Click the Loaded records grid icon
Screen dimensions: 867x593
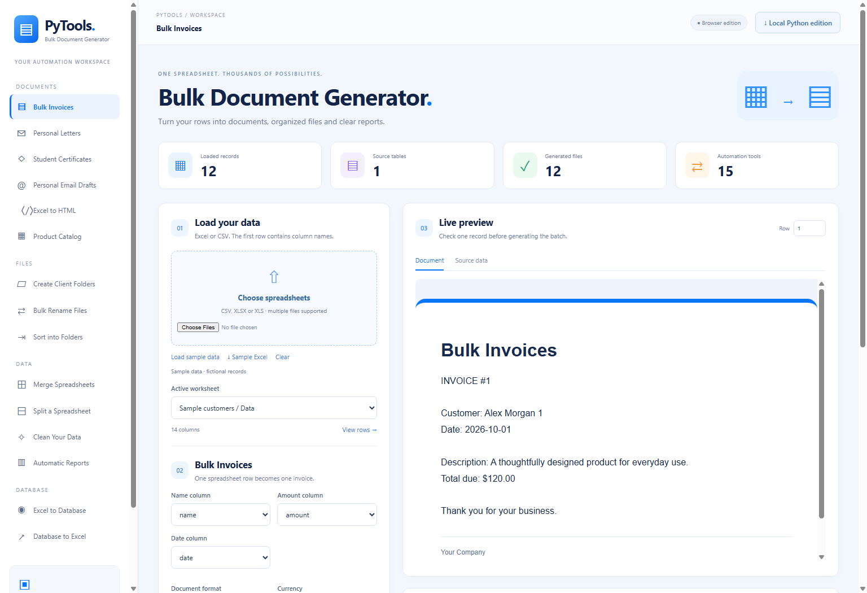pyautogui.click(x=181, y=165)
